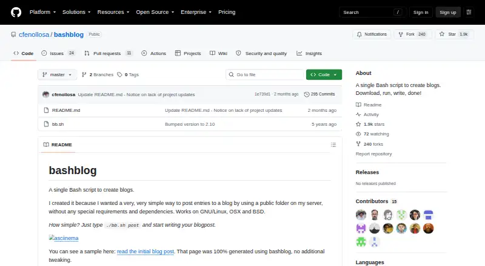Click the broken asciinema image link
This screenshot has width=485, height=266.
64,238
